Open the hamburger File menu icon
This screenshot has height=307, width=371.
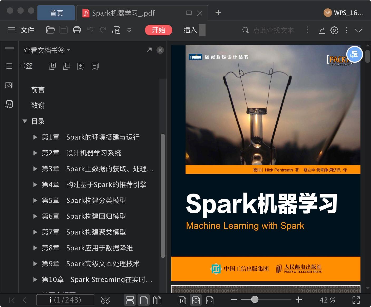coord(12,30)
